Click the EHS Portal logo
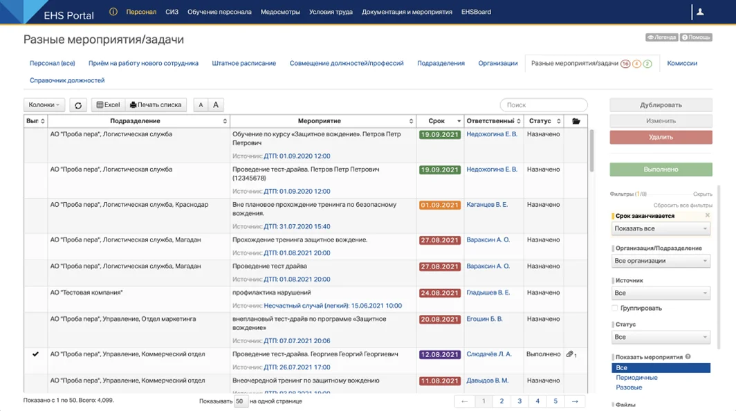Viewport: 736px width, 411px height. pos(68,15)
